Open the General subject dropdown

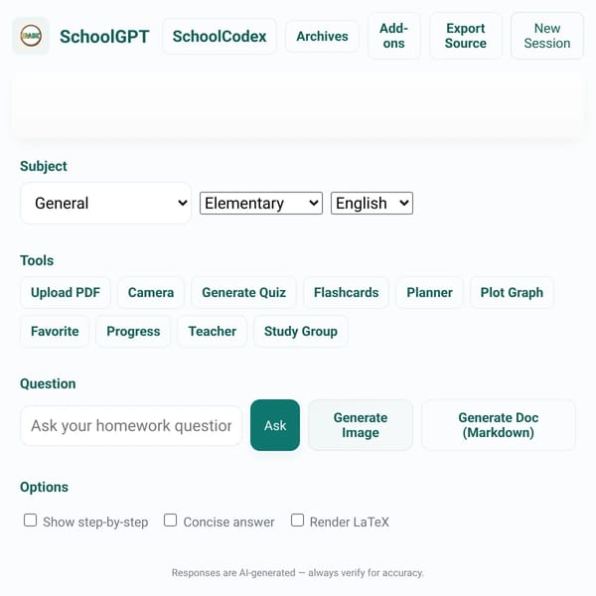tap(105, 203)
